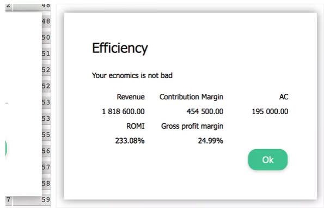The image size is (324, 208).
Task: Select the row numbered 57
Action: (46, 167)
